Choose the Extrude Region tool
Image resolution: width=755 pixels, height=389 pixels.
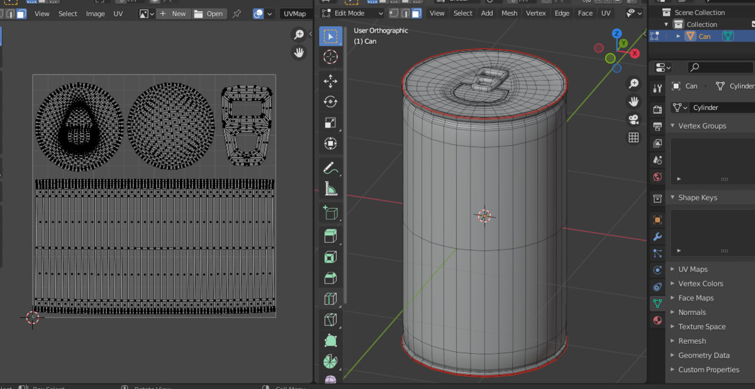[330, 236]
